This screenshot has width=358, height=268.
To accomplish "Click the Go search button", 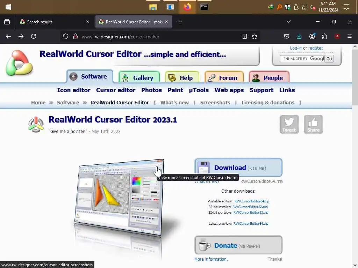I will click(329, 59).
